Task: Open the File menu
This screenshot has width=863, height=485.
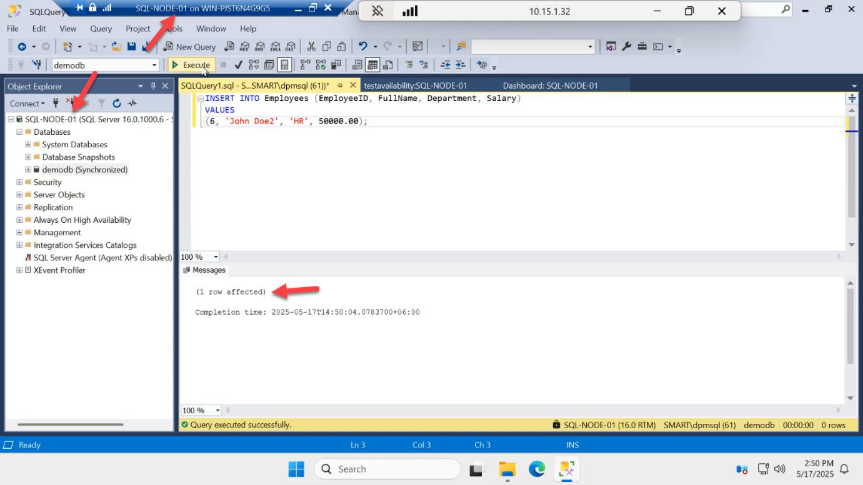Action: (x=12, y=29)
